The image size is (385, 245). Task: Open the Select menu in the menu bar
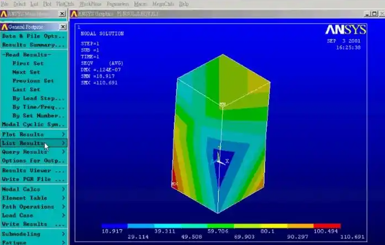click(19, 3)
